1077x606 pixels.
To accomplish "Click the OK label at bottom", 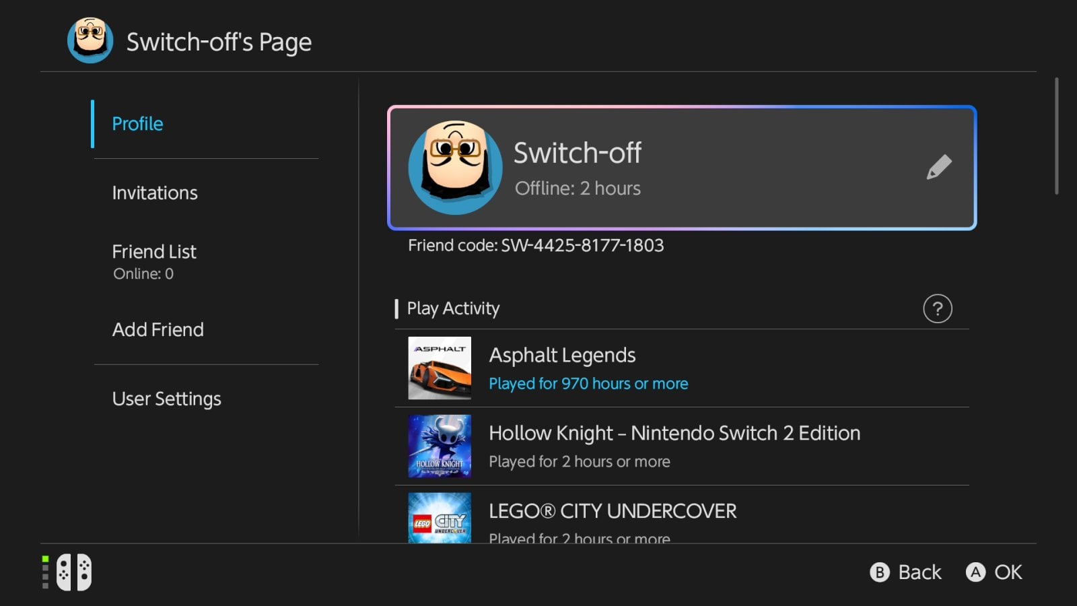I will (x=1008, y=572).
